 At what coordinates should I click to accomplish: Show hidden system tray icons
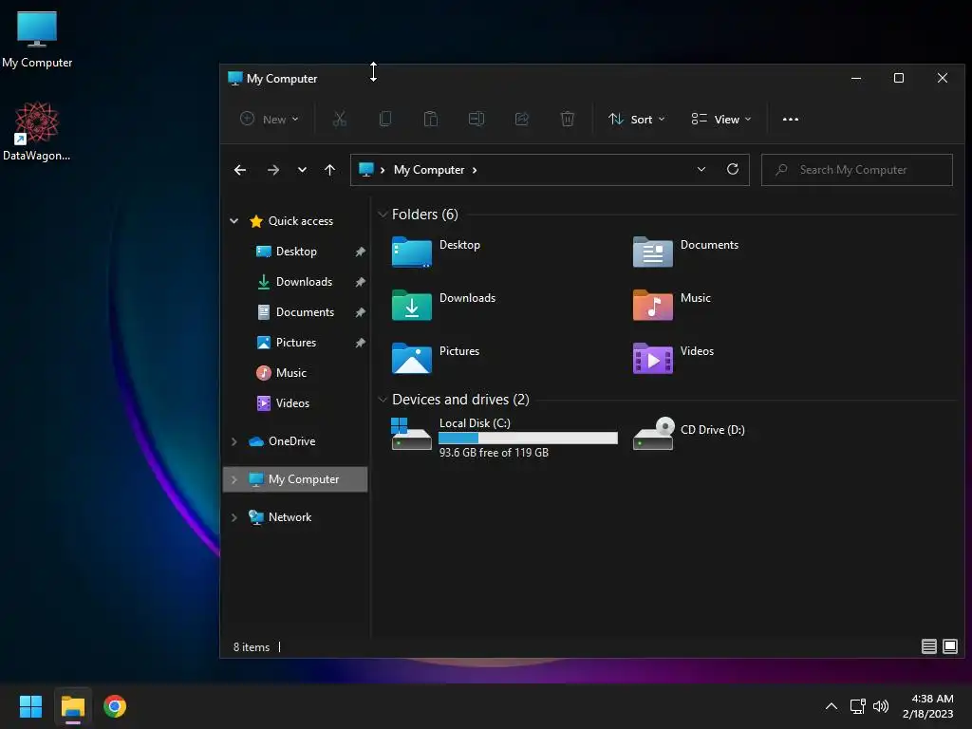(x=832, y=706)
